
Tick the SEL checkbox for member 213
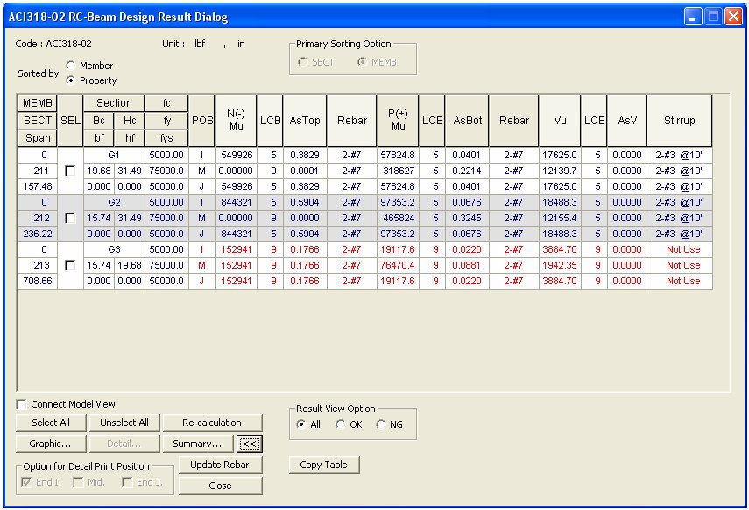coord(70,265)
